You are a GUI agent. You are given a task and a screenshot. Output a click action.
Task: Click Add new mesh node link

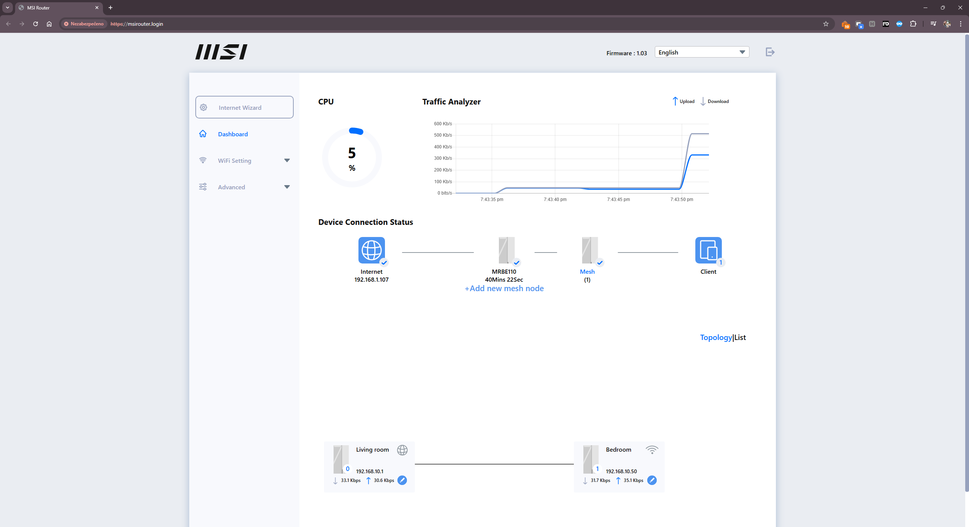pos(504,288)
